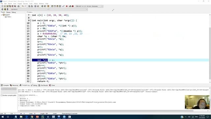Collapse the Project1 tree node
Screen dimensions: 211x119
point(2,15)
